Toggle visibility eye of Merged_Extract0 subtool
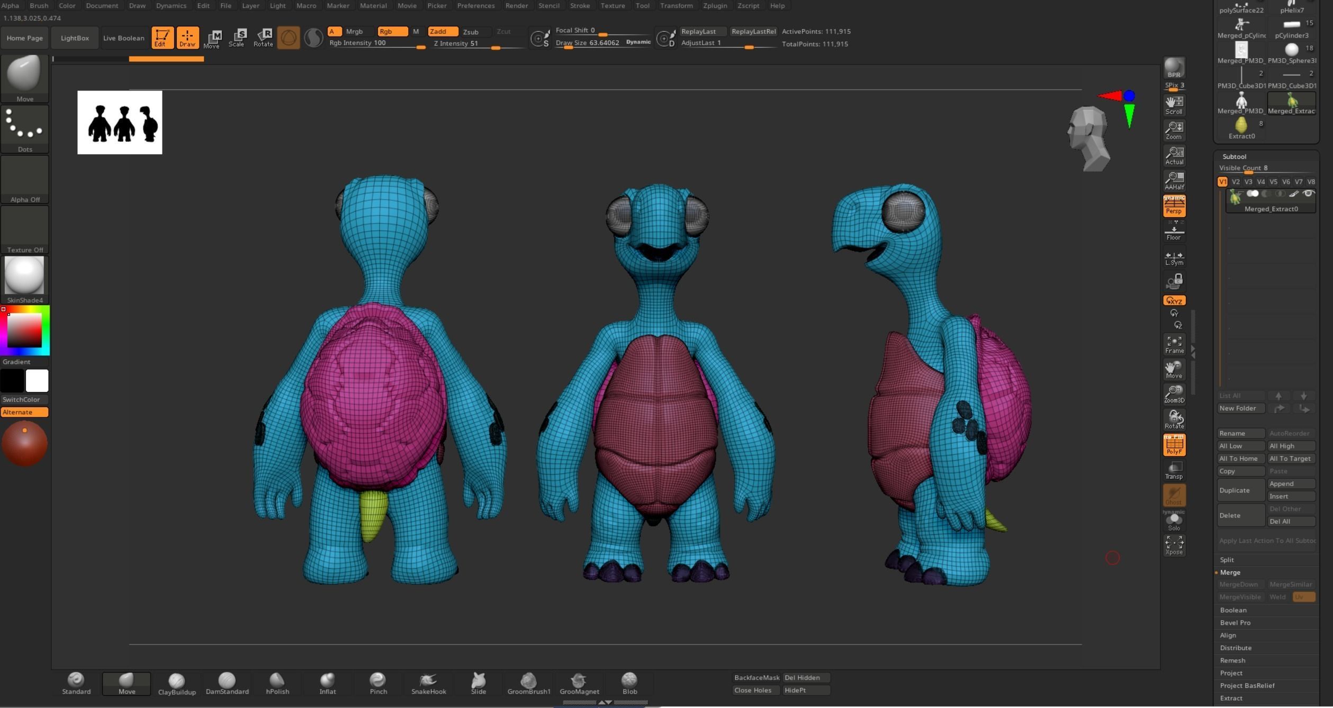The height and width of the screenshot is (708, 1333). 1308,194
